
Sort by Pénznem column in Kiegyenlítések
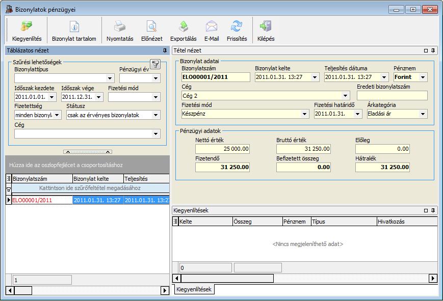[x=297, y=222]
